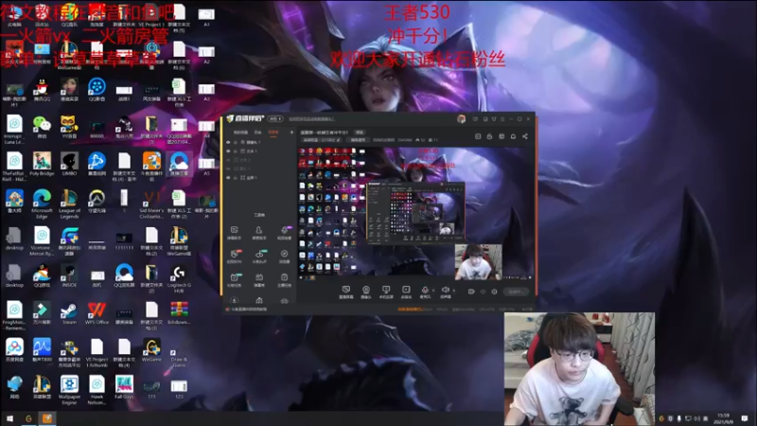Image resolution: width=757 pixels, height=426 pixels.
Task: Edit stream category with pencil icon
Action: (339, 140)
